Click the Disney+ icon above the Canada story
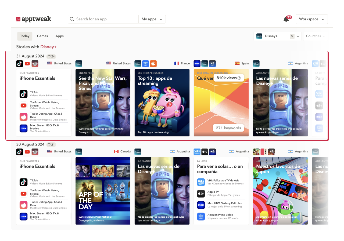344x241 pixels. (x=79, y=152)
